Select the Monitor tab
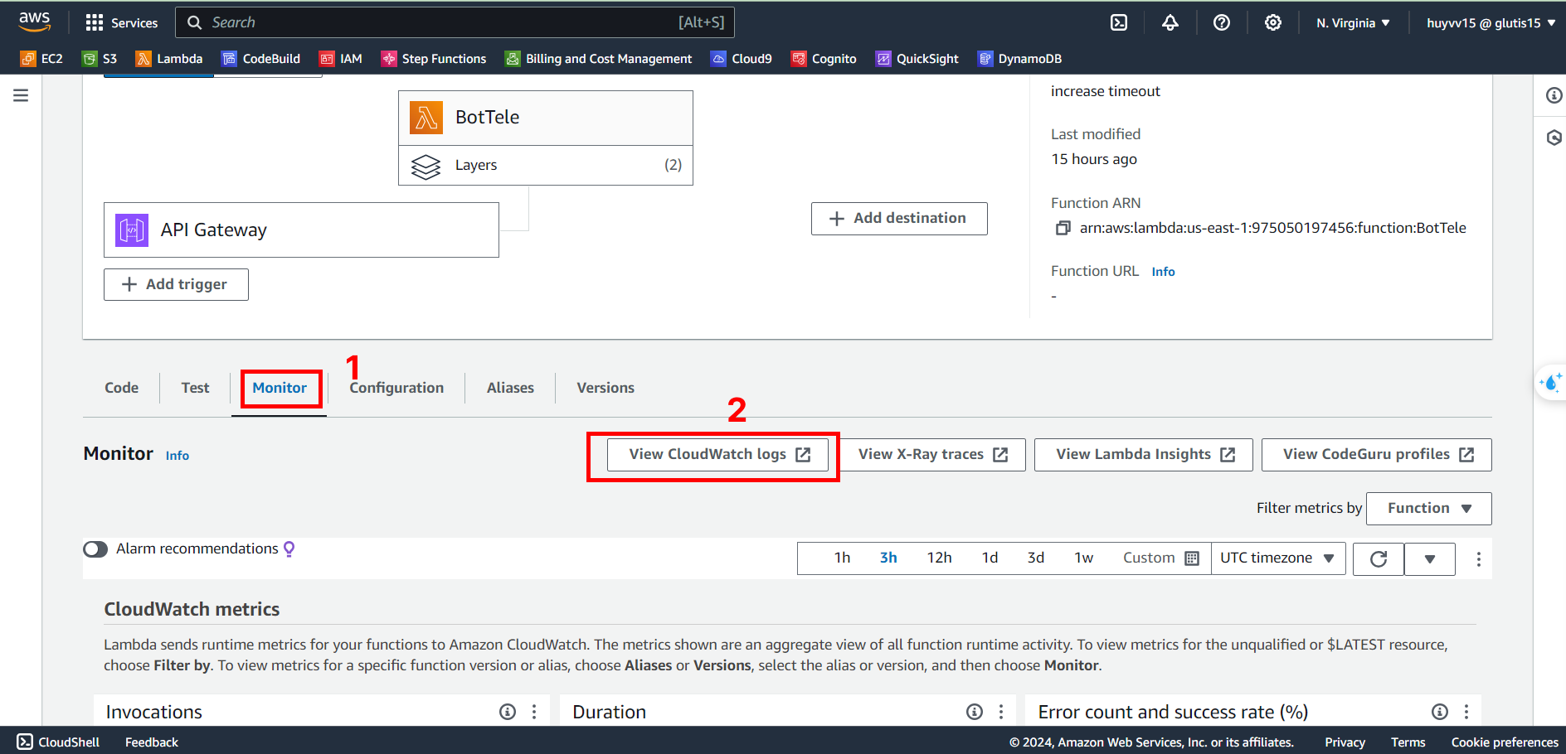 (280, 388)
